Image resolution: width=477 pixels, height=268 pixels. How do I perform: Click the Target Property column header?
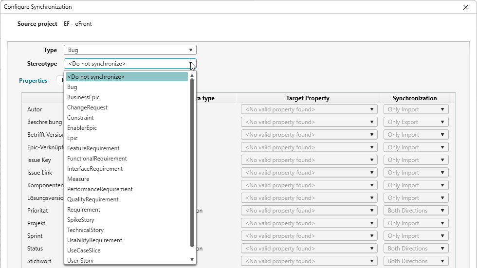point(308,98)
